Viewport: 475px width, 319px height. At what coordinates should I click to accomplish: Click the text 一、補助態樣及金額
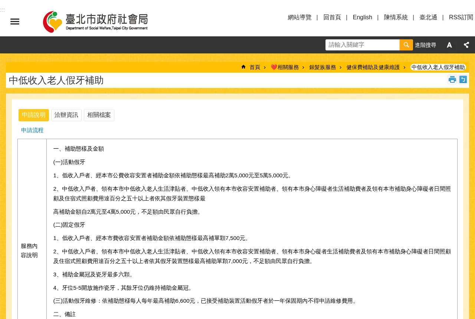coord(79,149)
